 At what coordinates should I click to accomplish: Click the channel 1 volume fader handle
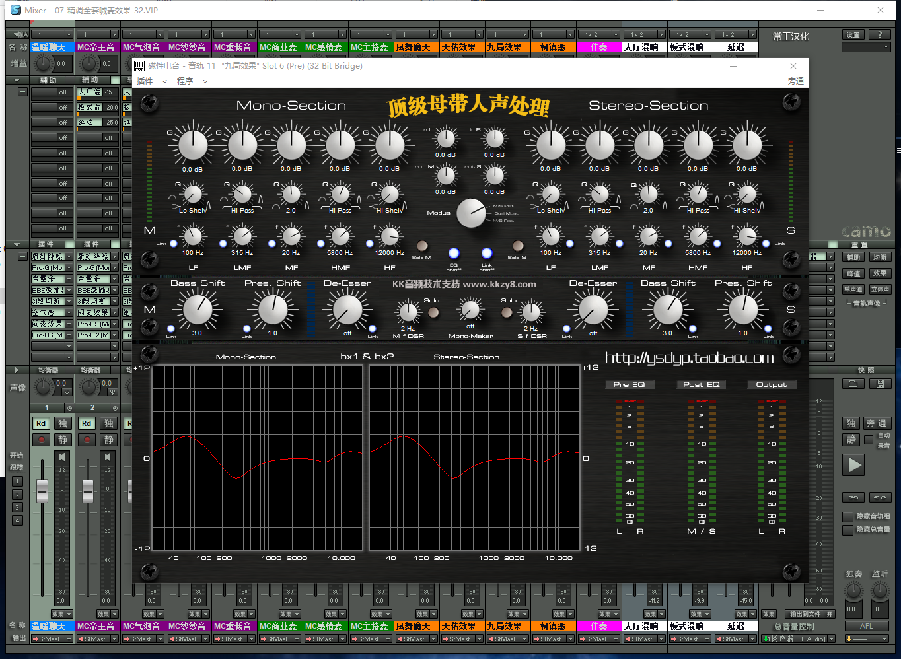(42, 491)
